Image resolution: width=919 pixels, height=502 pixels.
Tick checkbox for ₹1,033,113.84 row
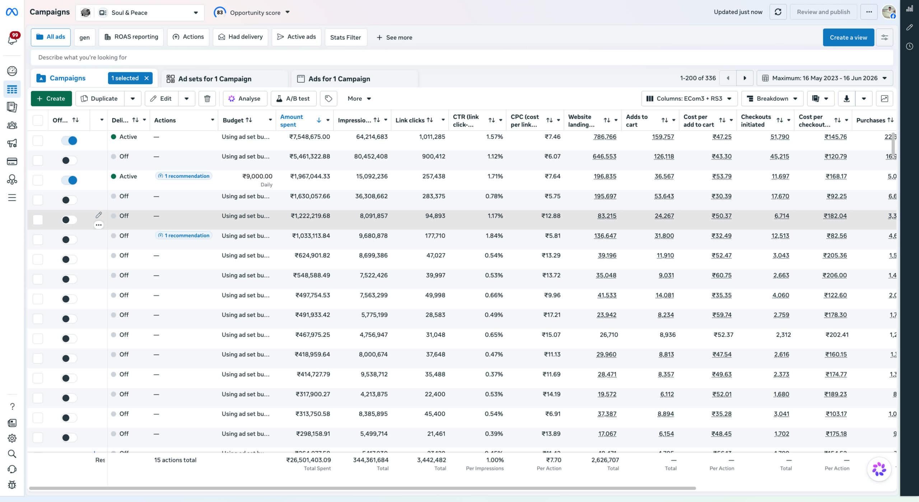(38, 239)
